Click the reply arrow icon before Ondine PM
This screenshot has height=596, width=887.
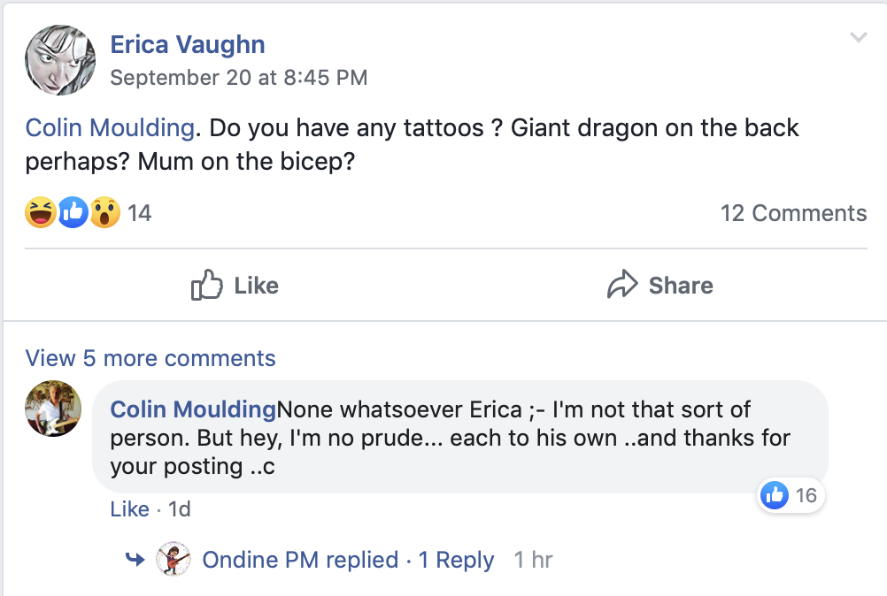point(135,559)
